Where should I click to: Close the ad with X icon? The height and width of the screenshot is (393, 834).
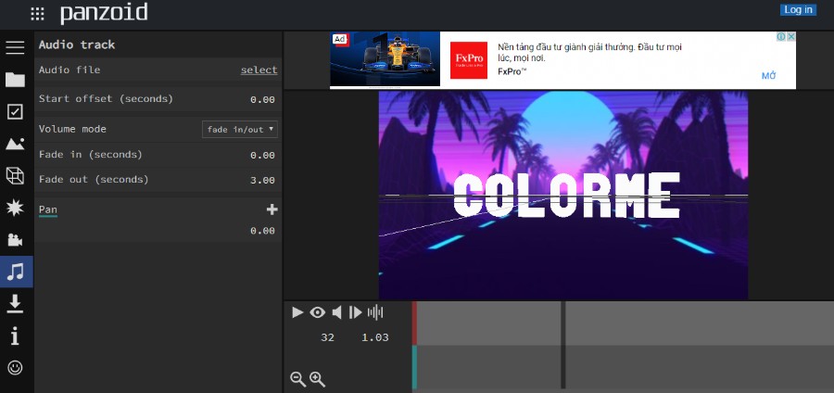791,37
